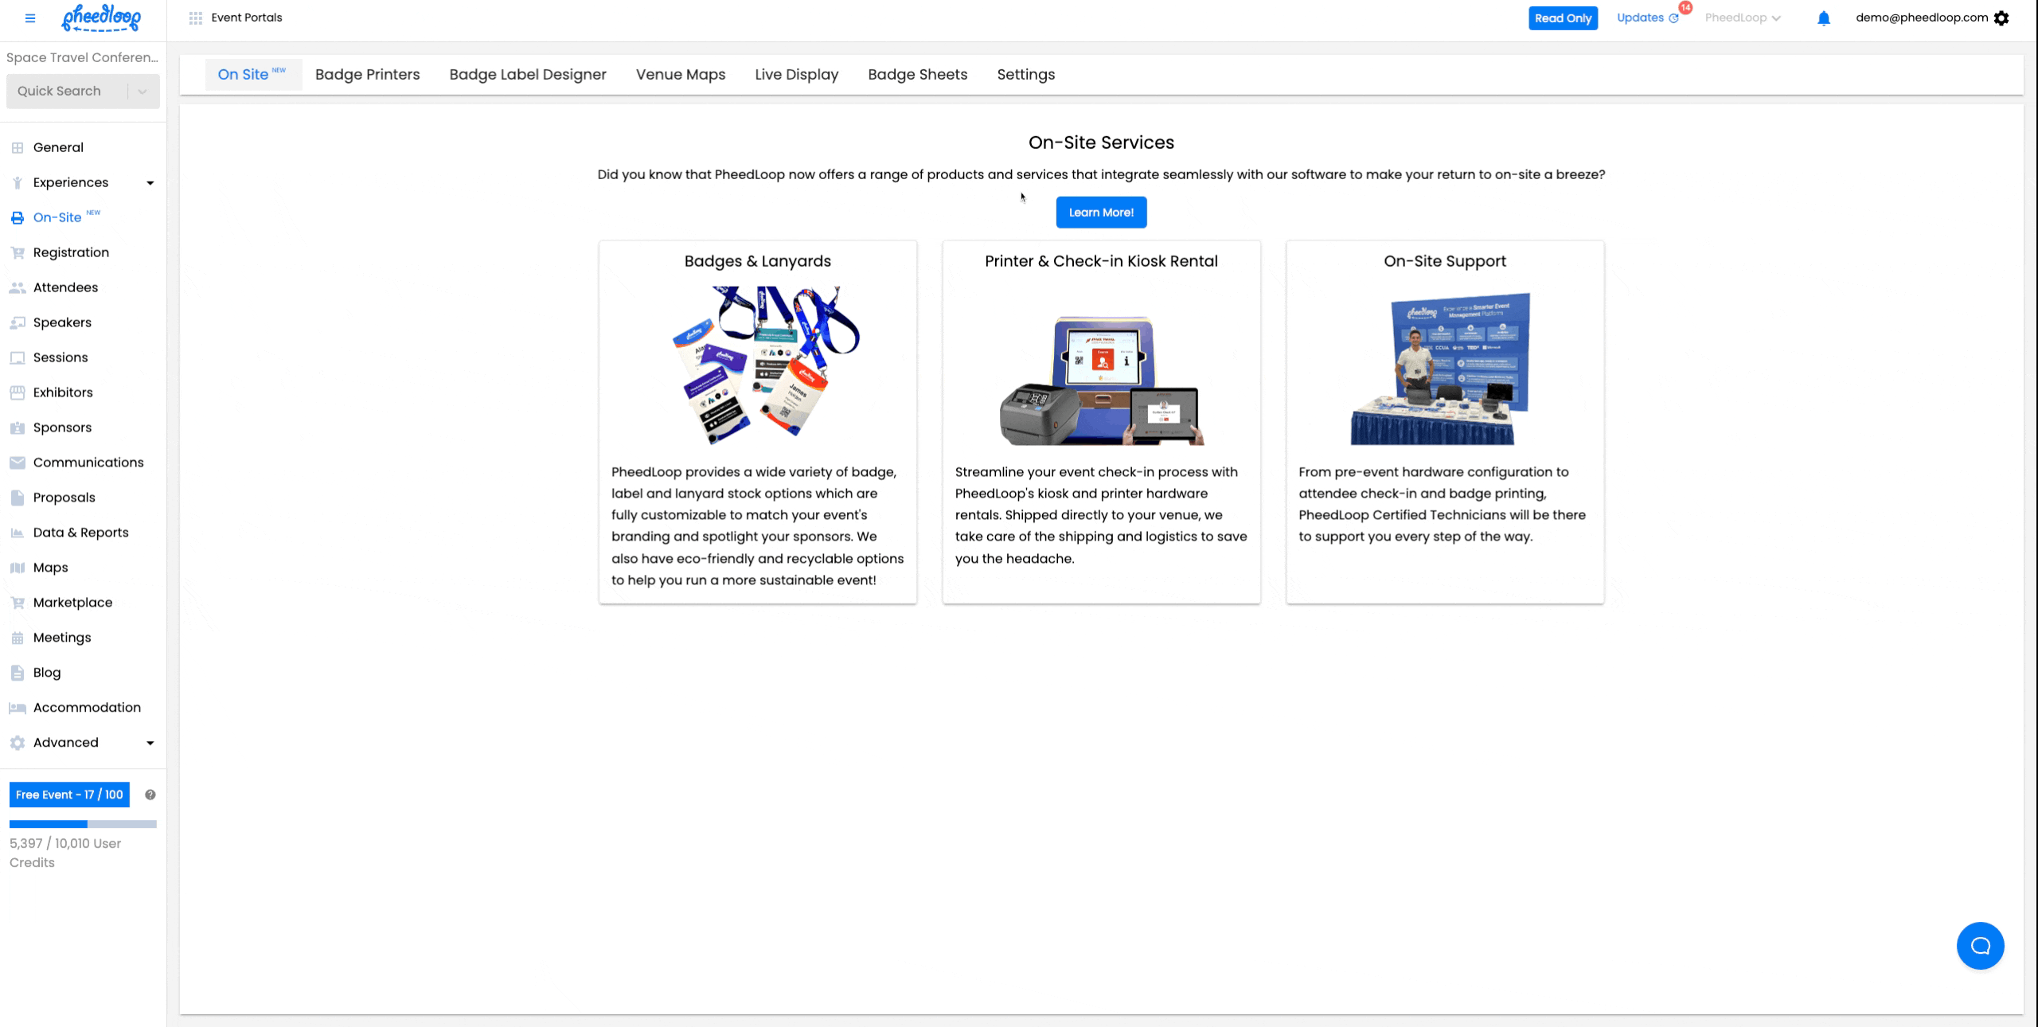The image size is (2038, 1027).
Task: Open the Event Portals grid icon
Action: [x=195, y=18]
